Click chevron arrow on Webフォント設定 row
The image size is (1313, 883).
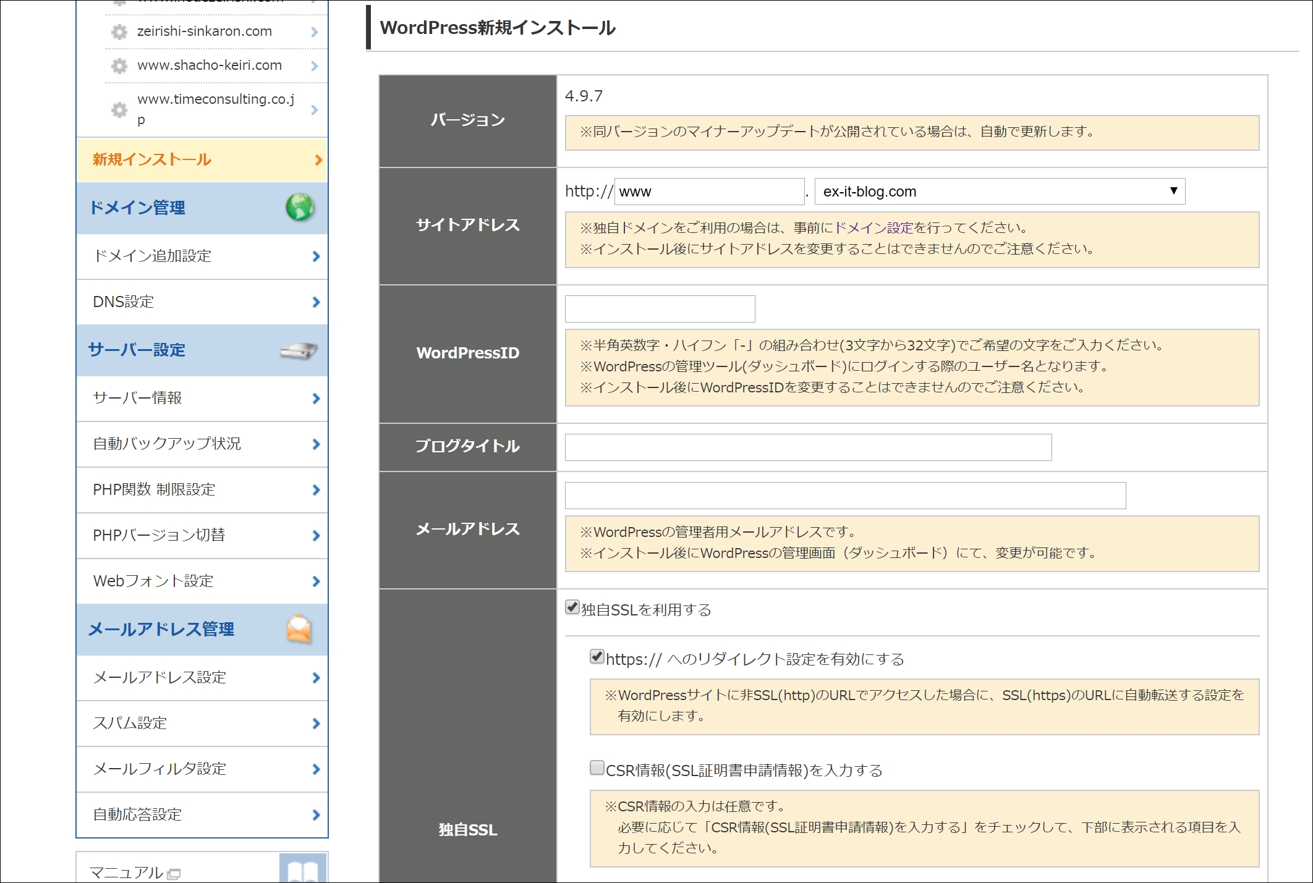click(x=316, y=581)
